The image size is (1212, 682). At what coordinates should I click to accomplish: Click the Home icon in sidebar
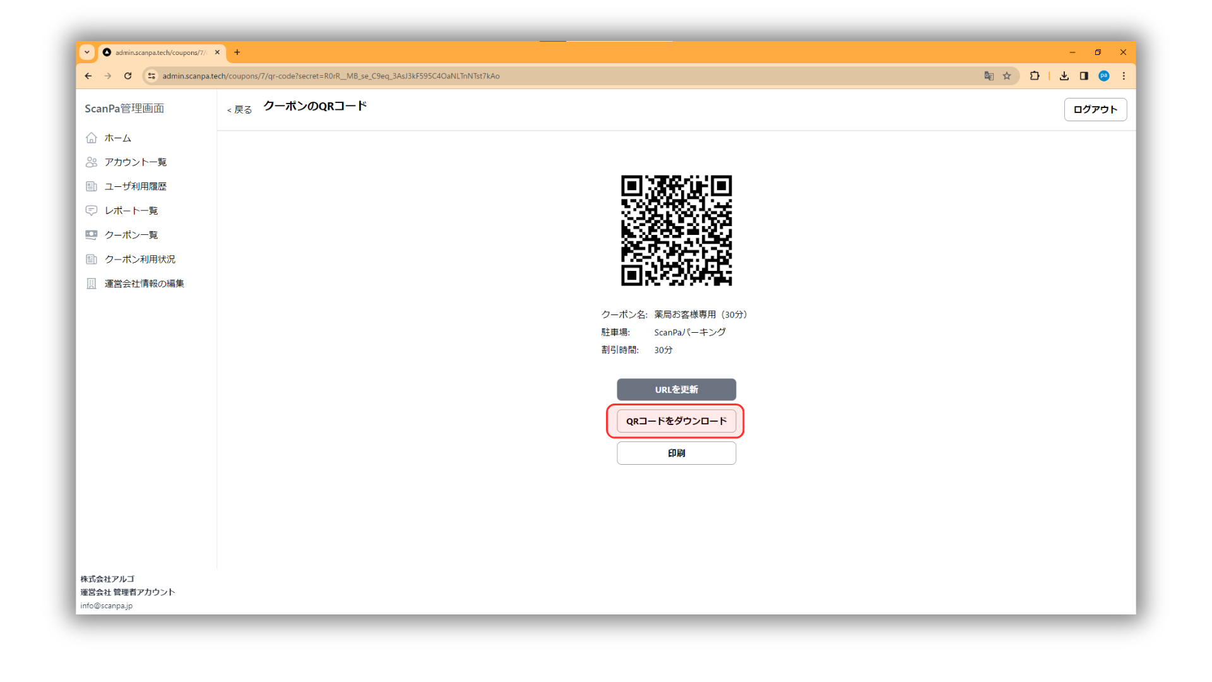(x=92, y=138)
